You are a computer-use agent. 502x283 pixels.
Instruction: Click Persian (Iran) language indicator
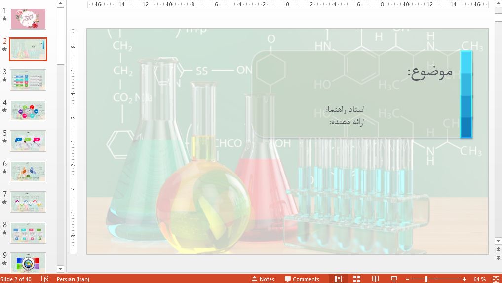[x=73, y=279]
